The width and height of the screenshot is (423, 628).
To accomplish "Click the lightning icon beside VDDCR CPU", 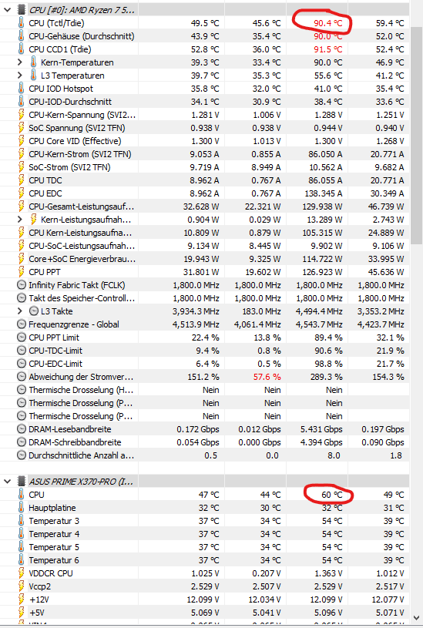I will point(22,573).
